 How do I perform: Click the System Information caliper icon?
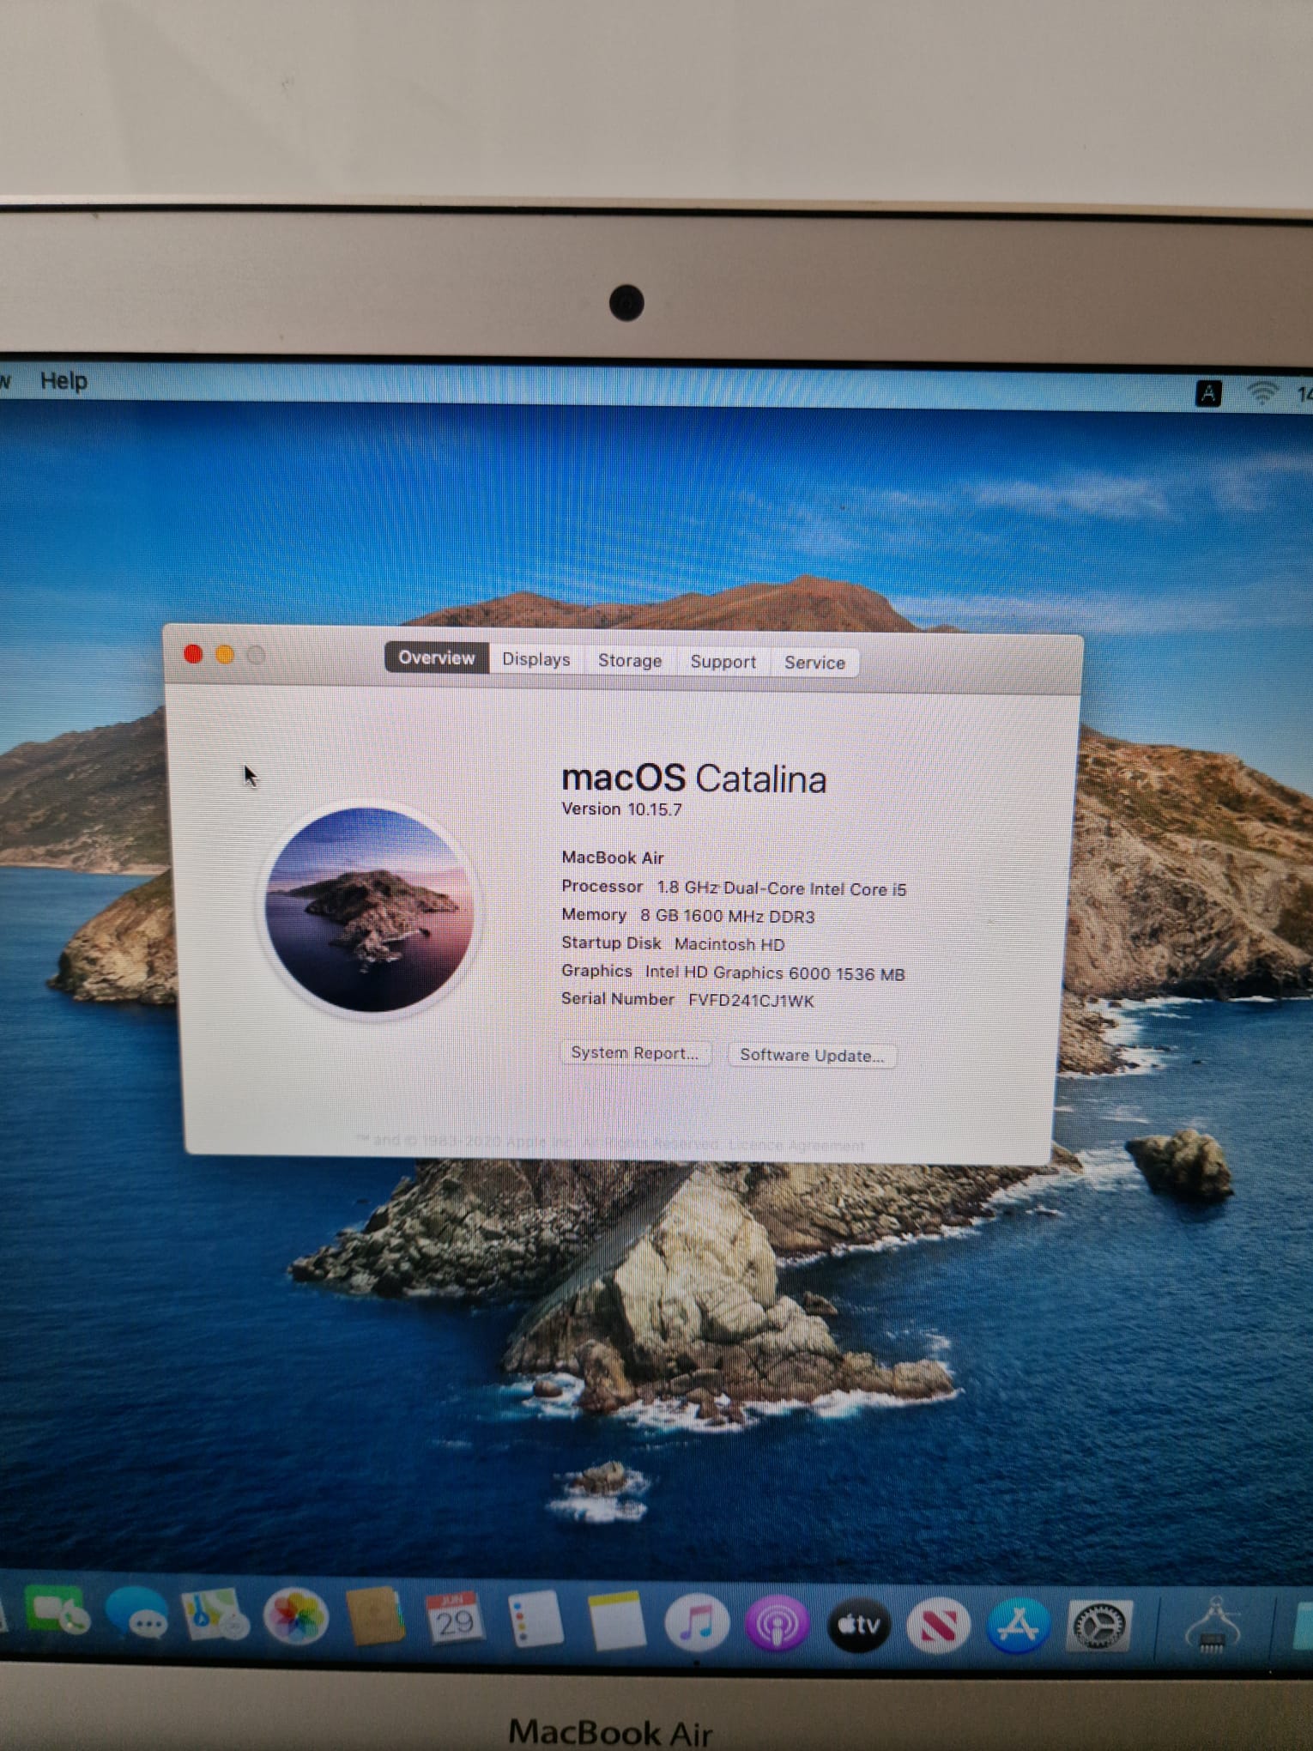[x=1212, y=1624]
